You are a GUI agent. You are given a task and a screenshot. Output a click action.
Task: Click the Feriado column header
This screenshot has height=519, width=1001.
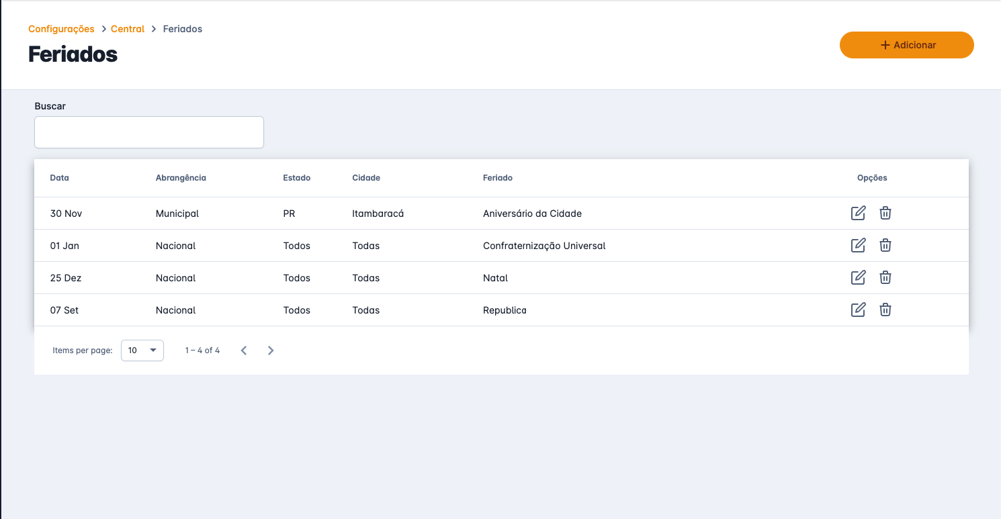coord(498,178)
